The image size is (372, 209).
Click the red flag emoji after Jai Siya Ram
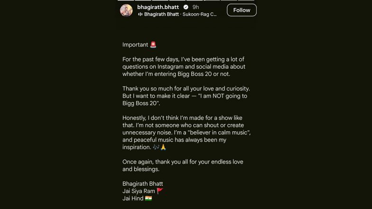click(x=160, y=191)
